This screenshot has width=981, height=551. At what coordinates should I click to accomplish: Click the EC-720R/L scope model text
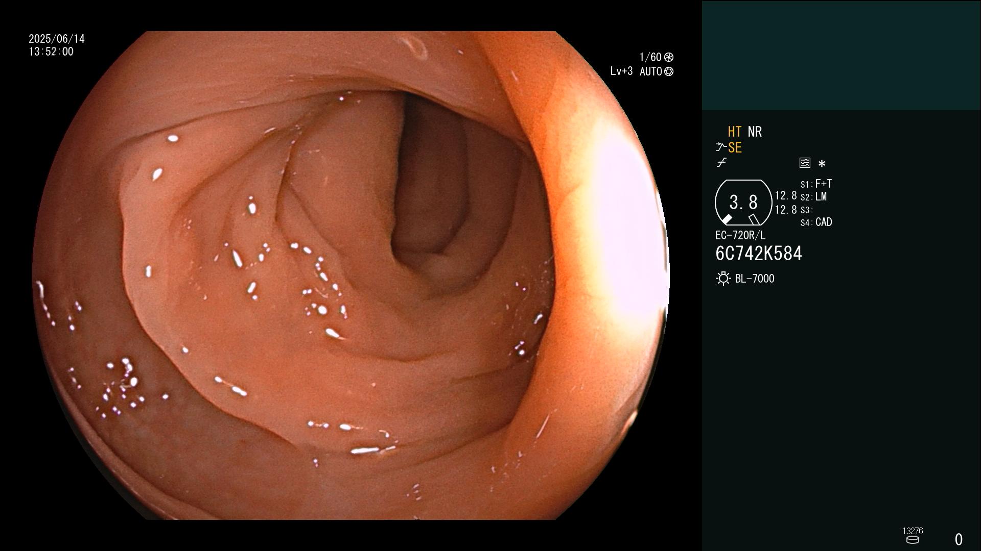coord(740,235)
